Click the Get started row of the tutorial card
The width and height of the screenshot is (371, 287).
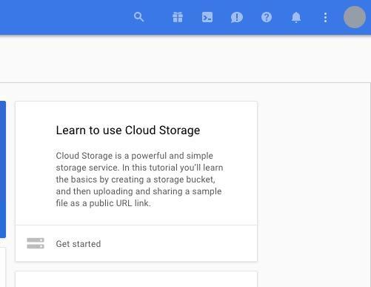pos(136,243)
